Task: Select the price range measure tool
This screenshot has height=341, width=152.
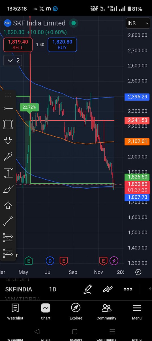Action: pos(8,173)
